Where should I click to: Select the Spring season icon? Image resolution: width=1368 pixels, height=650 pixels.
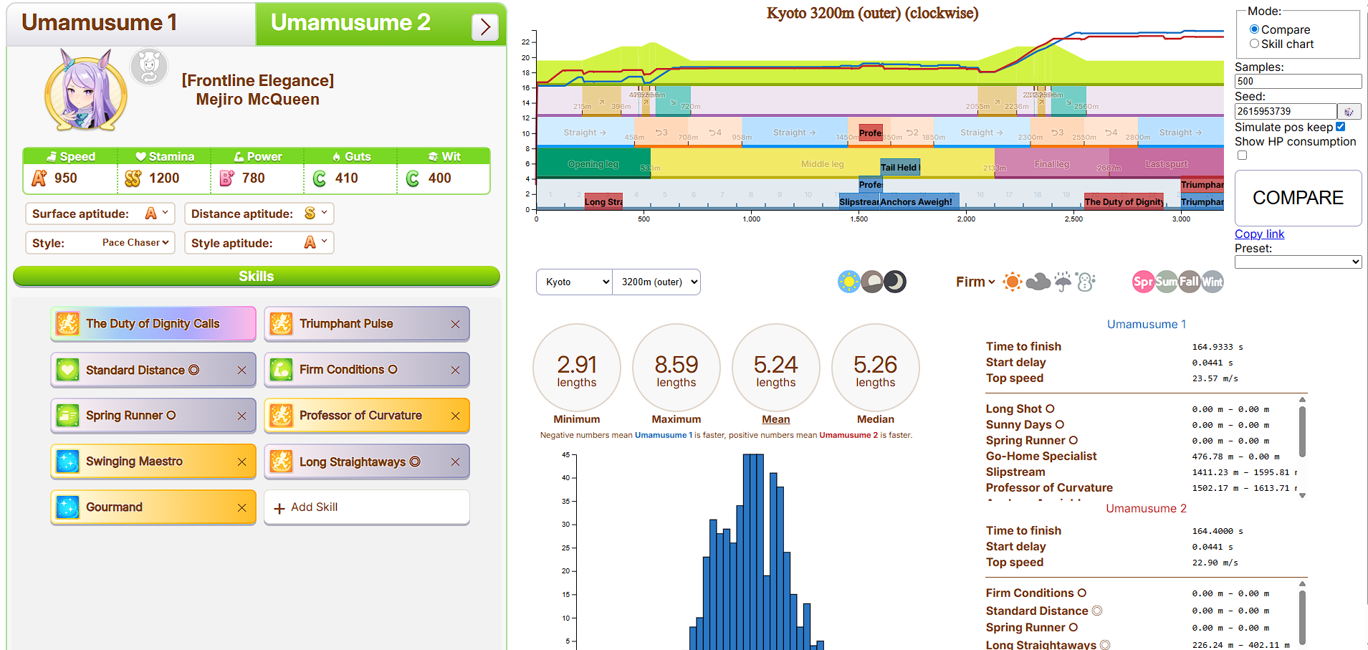(1143, 282)
